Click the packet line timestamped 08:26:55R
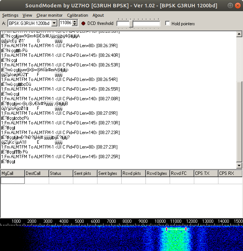This screenshot has height=251, width=243. 60,89
